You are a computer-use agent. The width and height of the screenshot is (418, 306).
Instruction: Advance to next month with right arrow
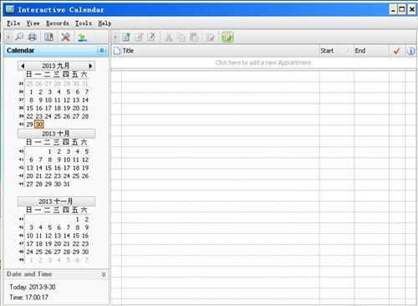click(90, 66)
